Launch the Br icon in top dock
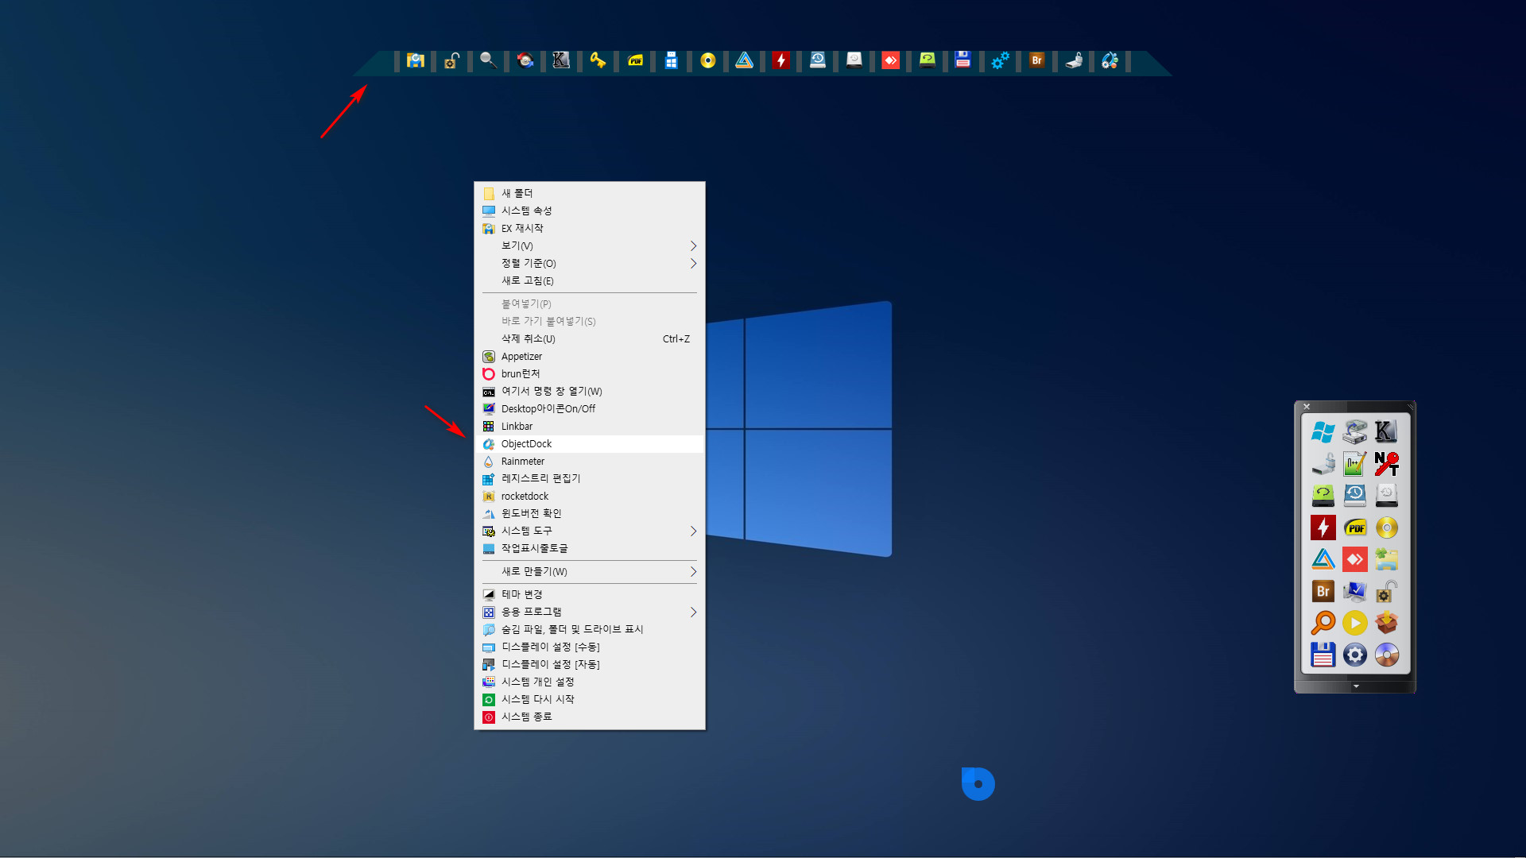The width and height of the screenshot is (1526, 858). click(x=1036, y=60)
